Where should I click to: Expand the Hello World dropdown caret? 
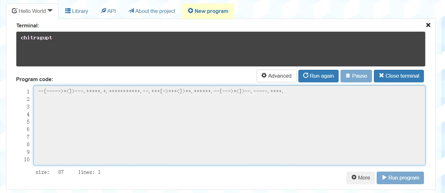50,11
